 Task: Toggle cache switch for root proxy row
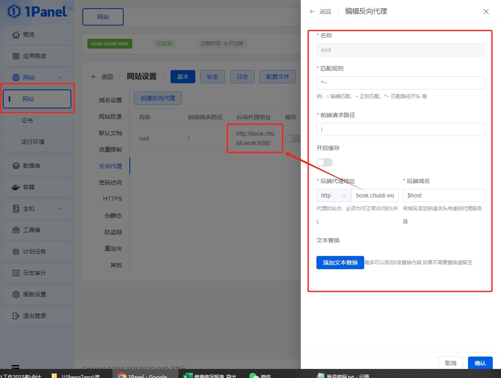point(293,139)
